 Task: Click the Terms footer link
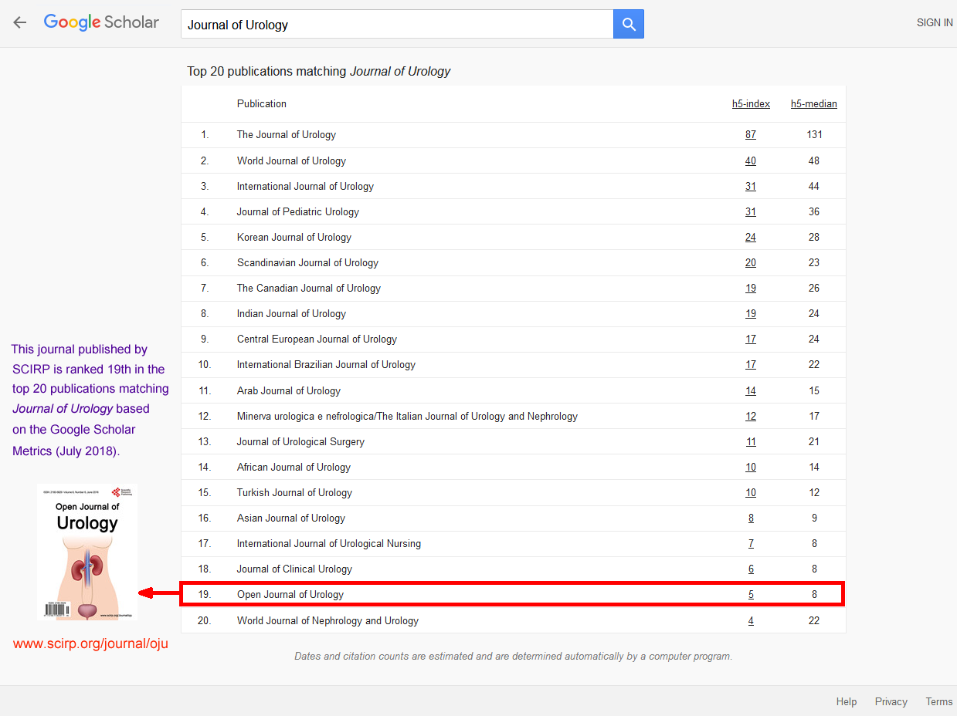pyautogui.click(x=938, y=701)
